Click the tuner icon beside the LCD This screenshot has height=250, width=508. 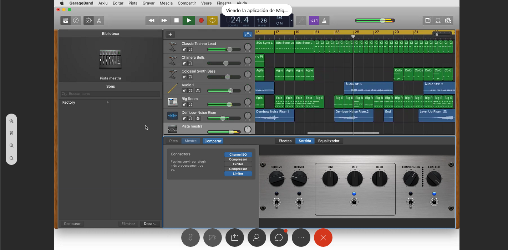(x=302, y=20)
